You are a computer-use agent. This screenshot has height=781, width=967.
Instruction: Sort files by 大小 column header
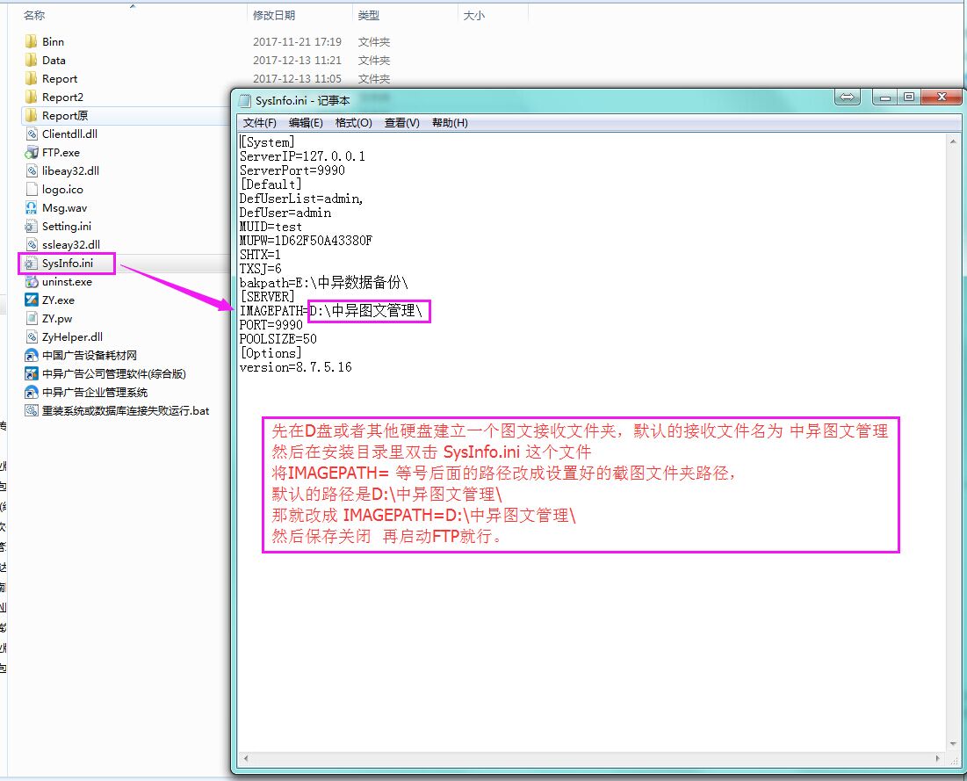click(474, 16)
